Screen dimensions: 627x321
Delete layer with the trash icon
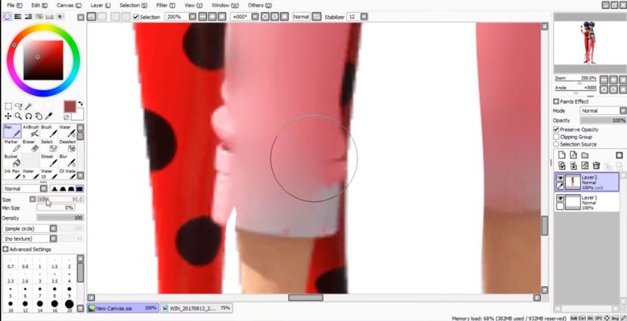[596, 165]
